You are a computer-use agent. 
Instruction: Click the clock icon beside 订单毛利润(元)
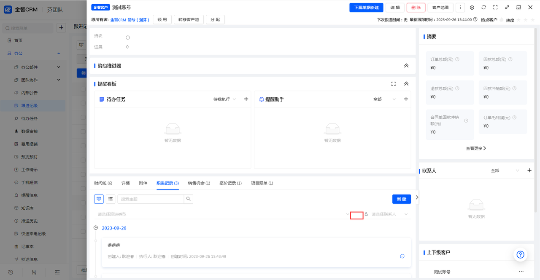(514, 117)
